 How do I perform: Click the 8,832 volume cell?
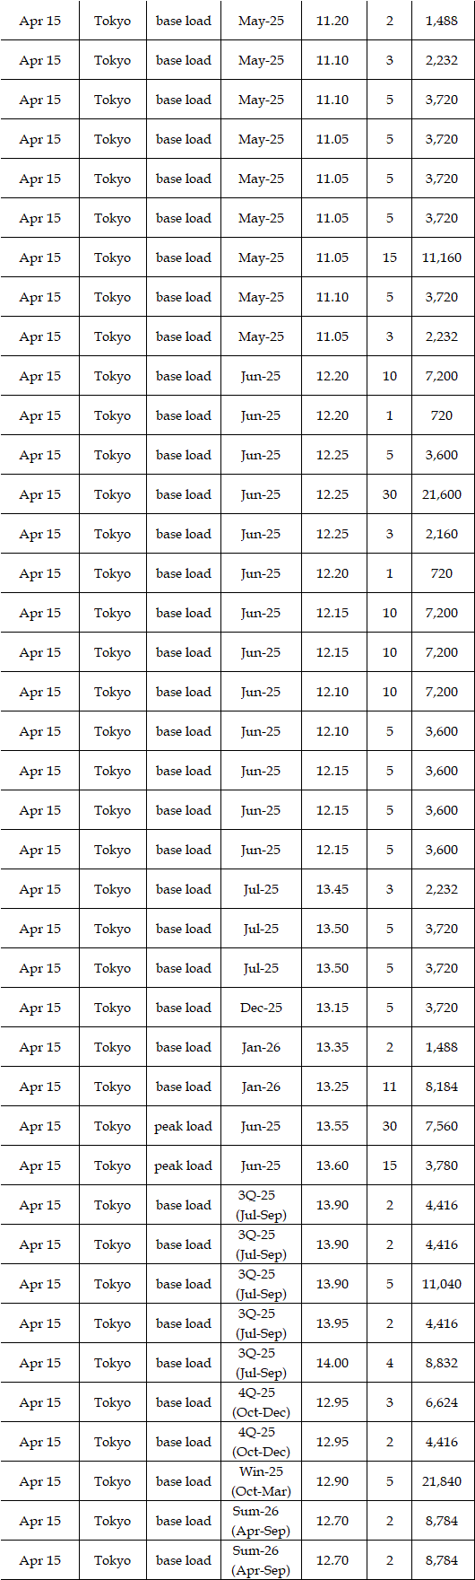click(x=442, y=1363)
